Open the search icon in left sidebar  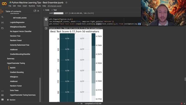pyautogui.click(x=2, y=17)
